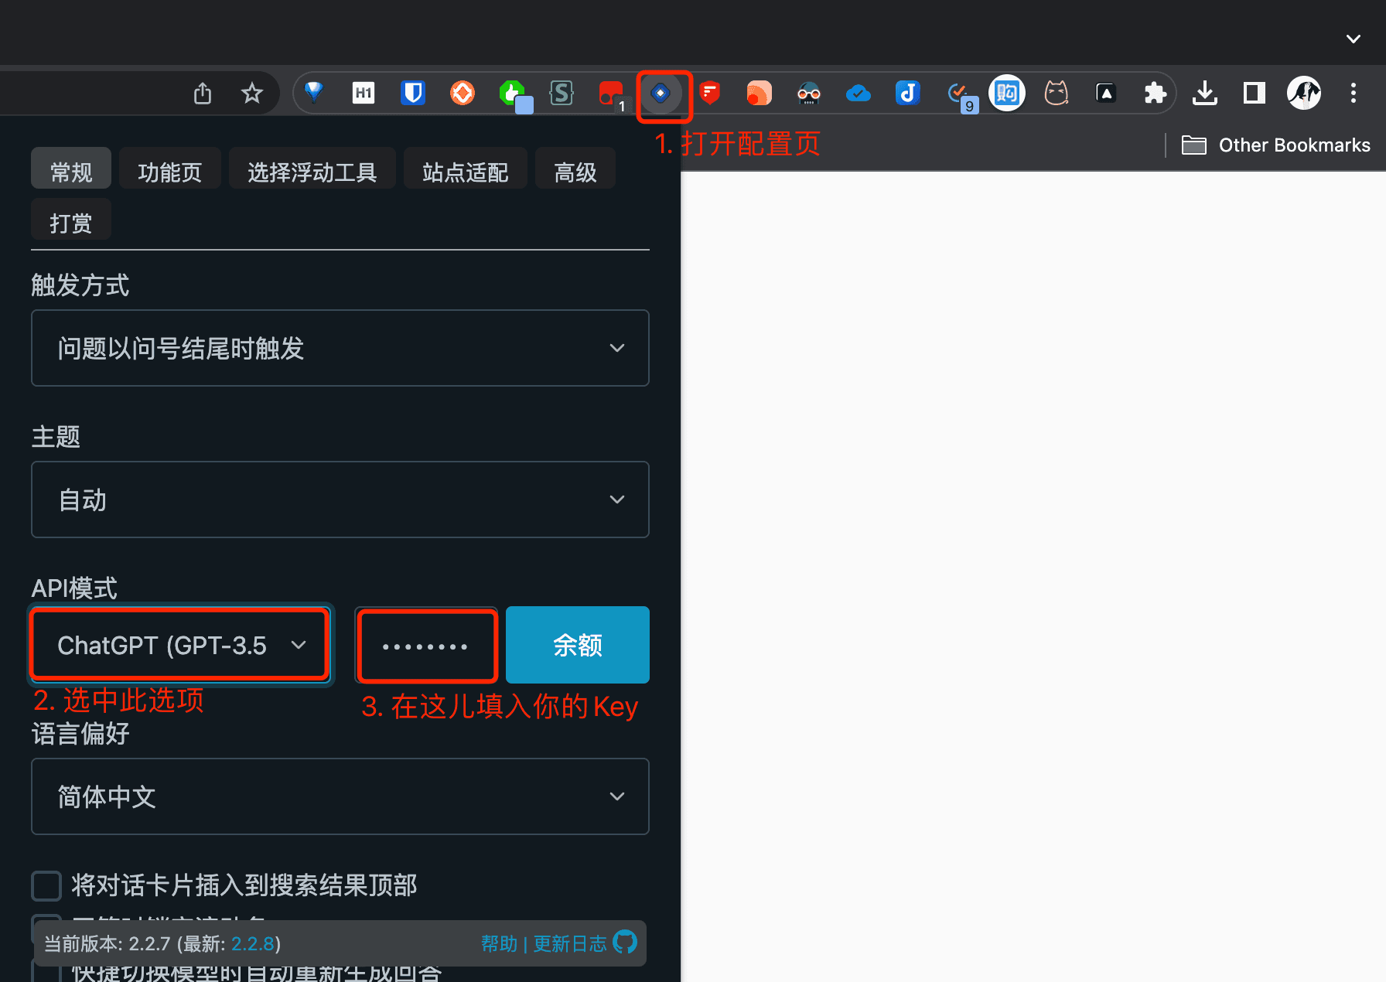Open the ChatGPTBox blue diamond extension
Viewport: 1386px width, 982px height.
pos(661,94)
